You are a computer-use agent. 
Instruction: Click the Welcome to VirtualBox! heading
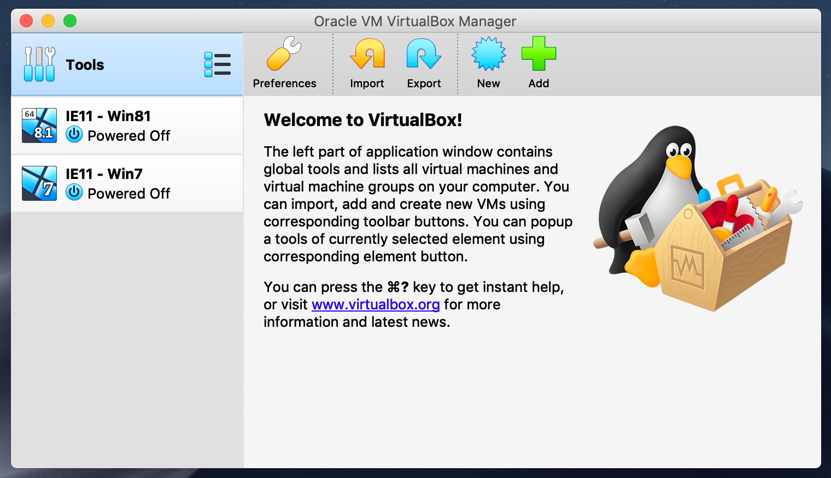(x=363, y=120)
